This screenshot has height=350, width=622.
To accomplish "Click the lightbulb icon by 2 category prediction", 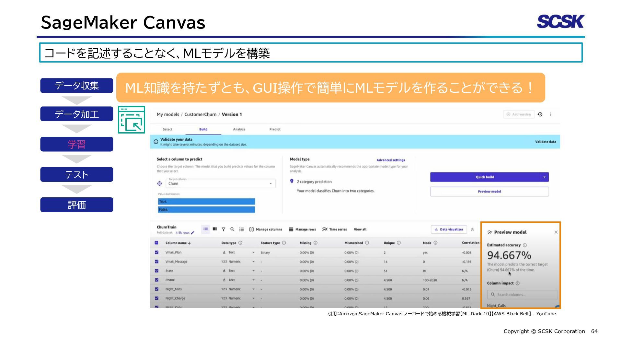I will coord(292,181).
